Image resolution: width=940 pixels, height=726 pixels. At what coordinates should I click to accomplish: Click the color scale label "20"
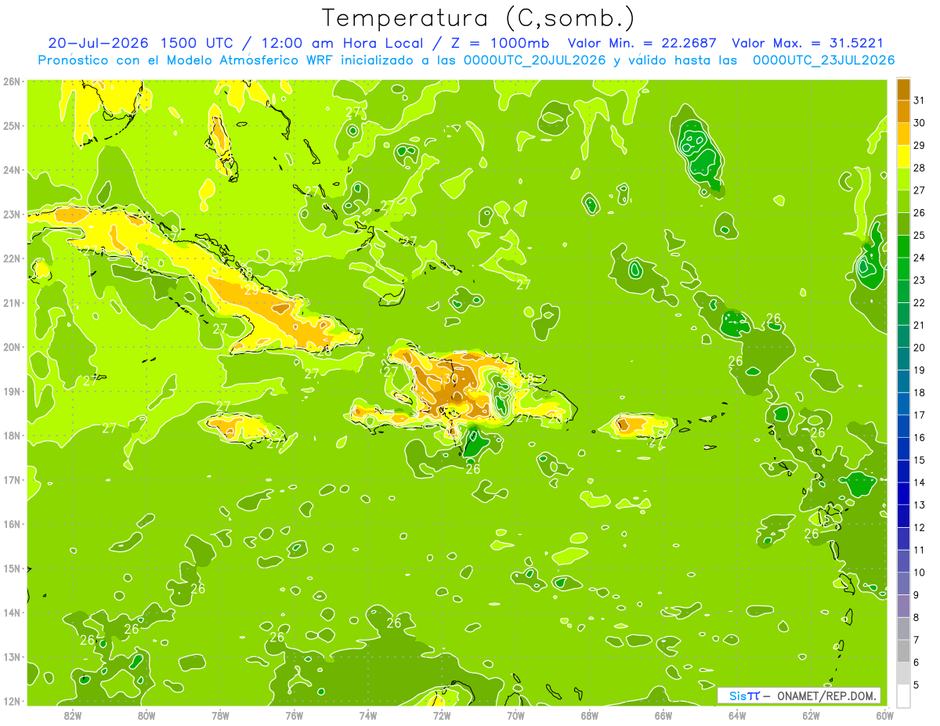tap(920, 348)
